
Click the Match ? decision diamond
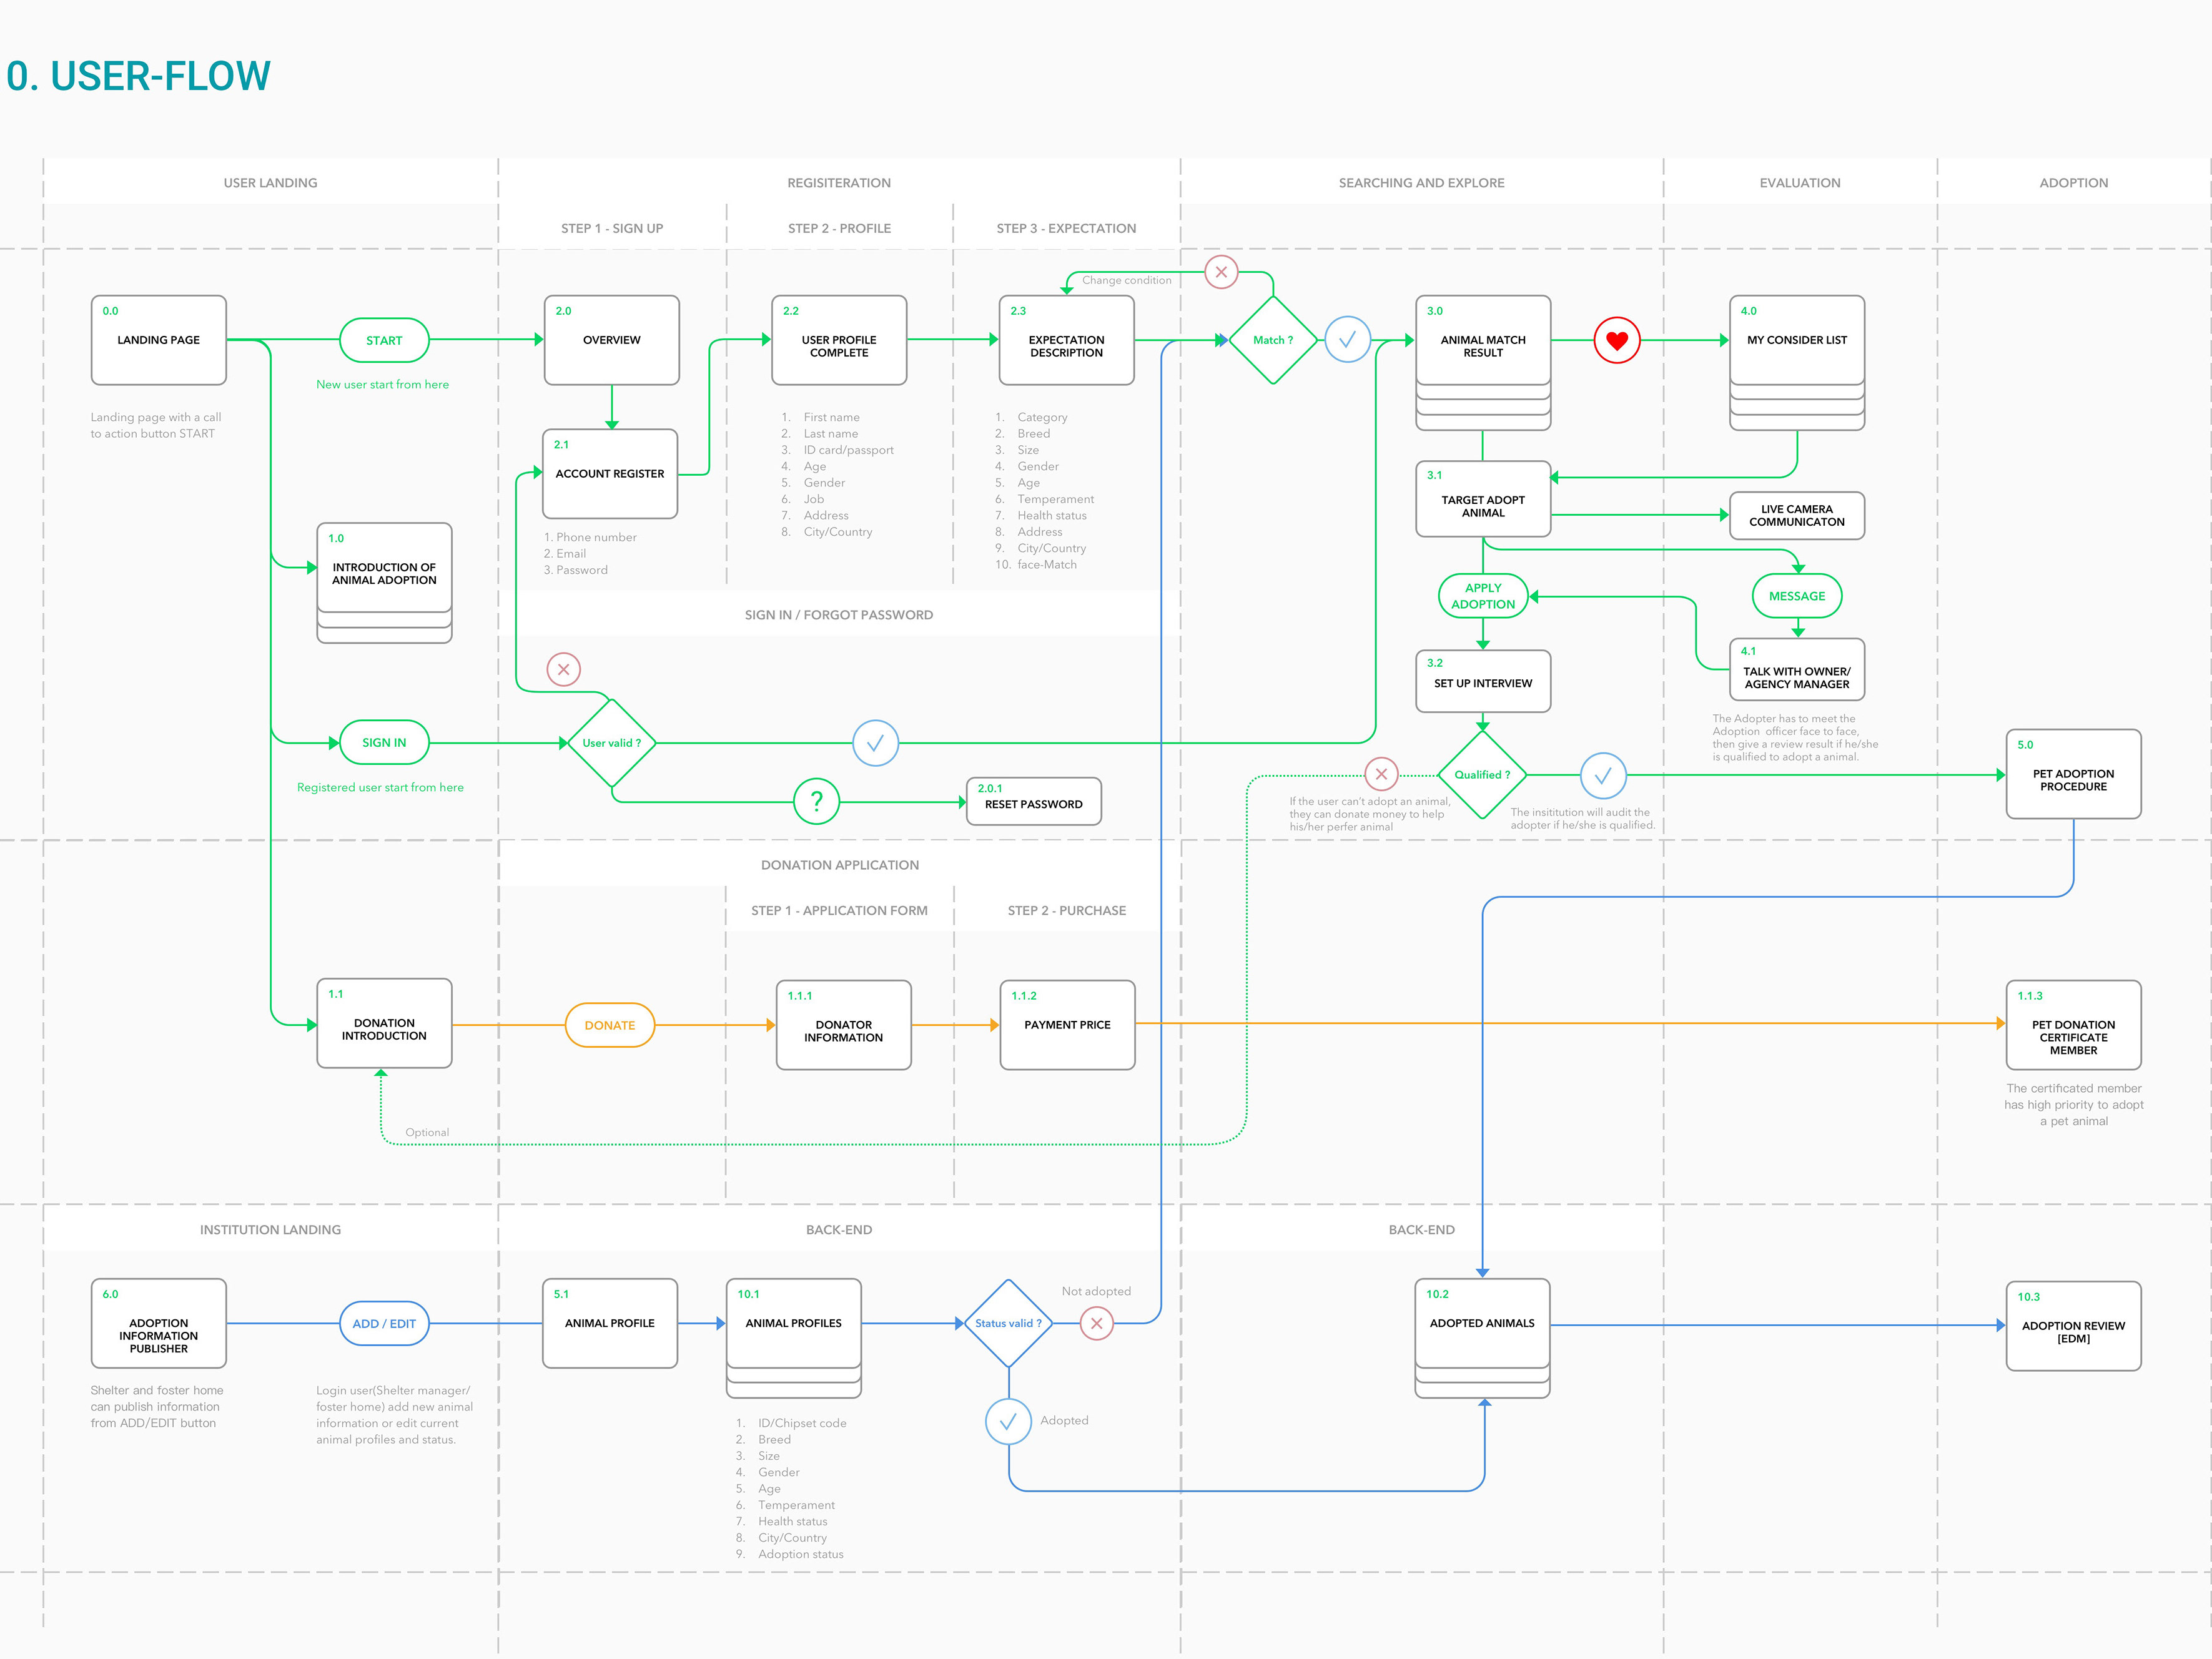1273,340
